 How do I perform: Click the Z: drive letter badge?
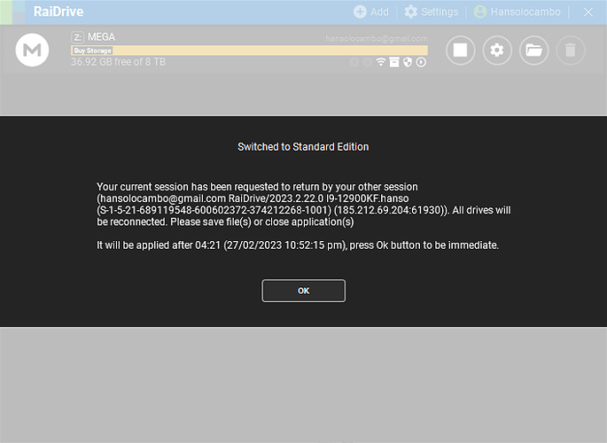click(77, 37)
